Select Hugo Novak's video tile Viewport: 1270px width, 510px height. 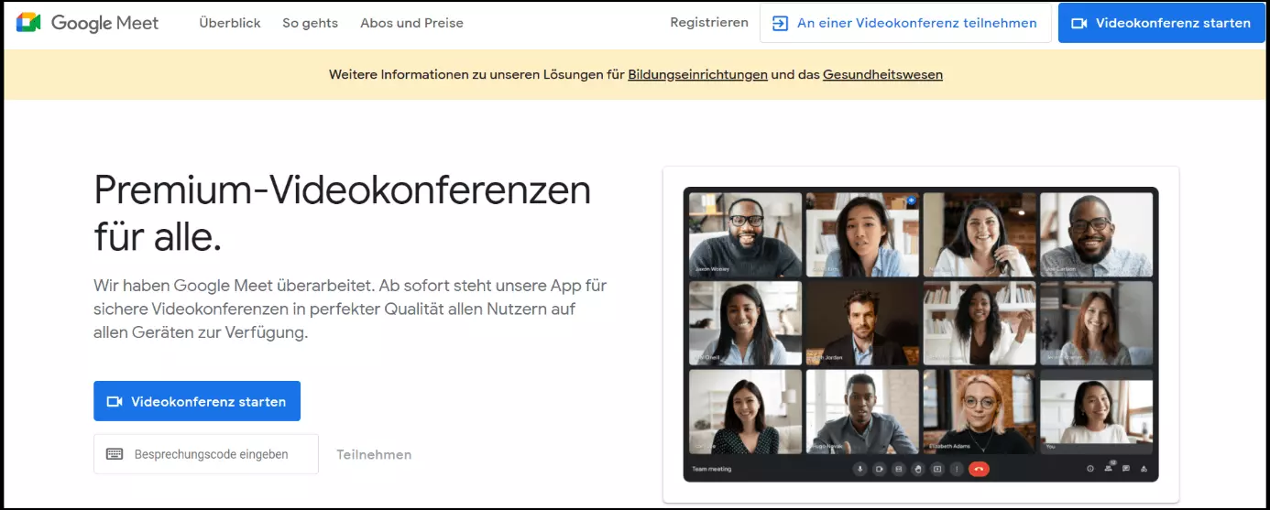pos(862,412)
